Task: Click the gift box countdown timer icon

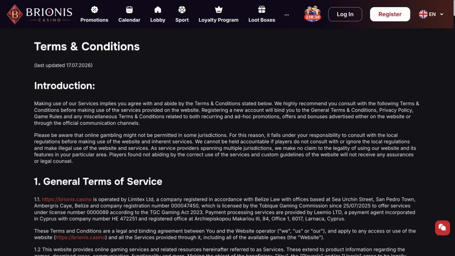Action: point(312,14)
